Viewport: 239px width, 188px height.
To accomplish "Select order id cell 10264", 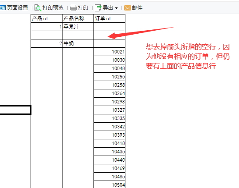I will (x=109, y=93).
